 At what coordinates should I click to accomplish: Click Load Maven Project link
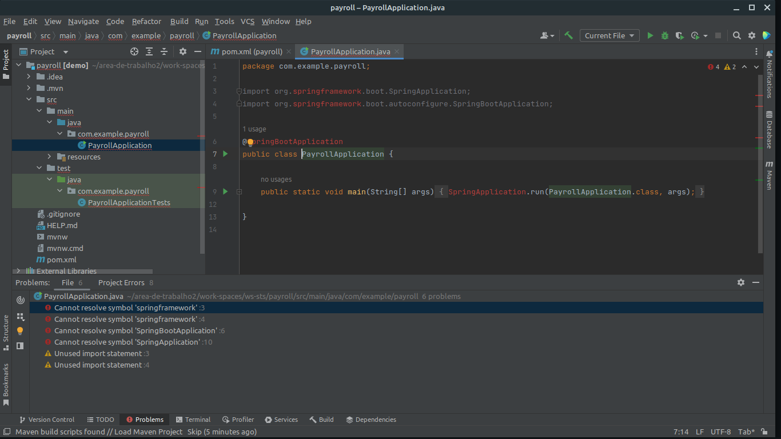coord(148,432)
